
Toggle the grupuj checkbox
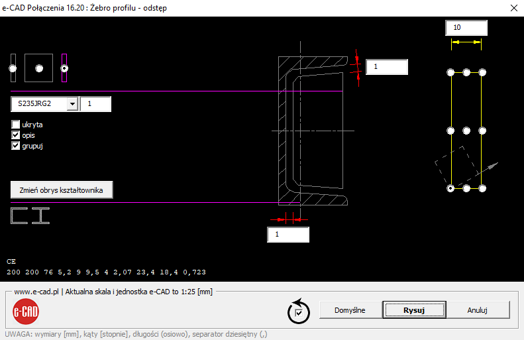(15, 146)
